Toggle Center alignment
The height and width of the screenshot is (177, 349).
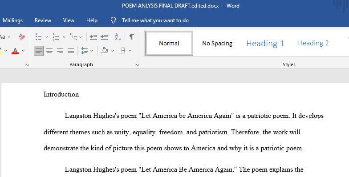49,51
